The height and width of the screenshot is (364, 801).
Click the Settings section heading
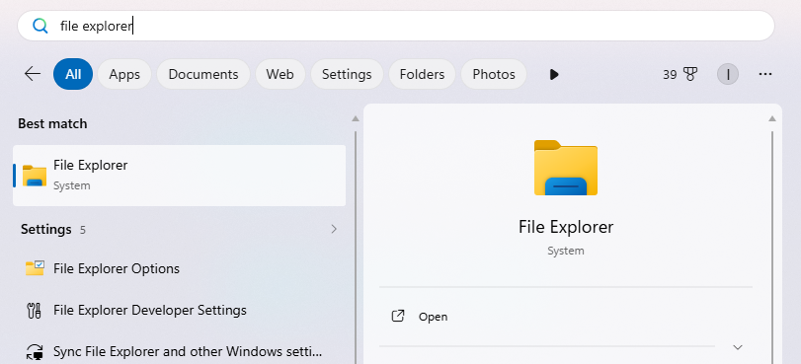coord(46,229)
